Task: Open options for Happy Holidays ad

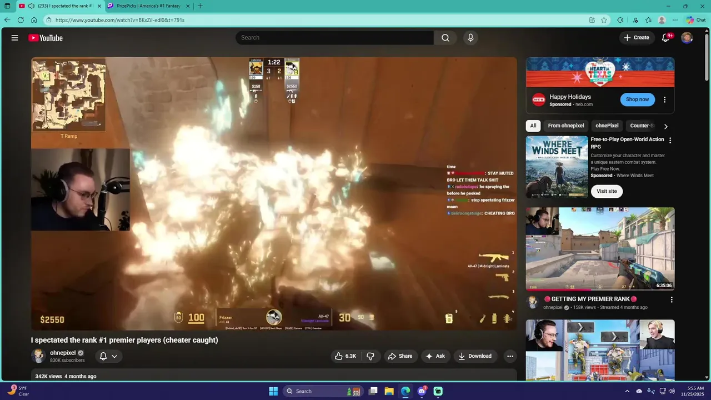Action: click(664, 100)
